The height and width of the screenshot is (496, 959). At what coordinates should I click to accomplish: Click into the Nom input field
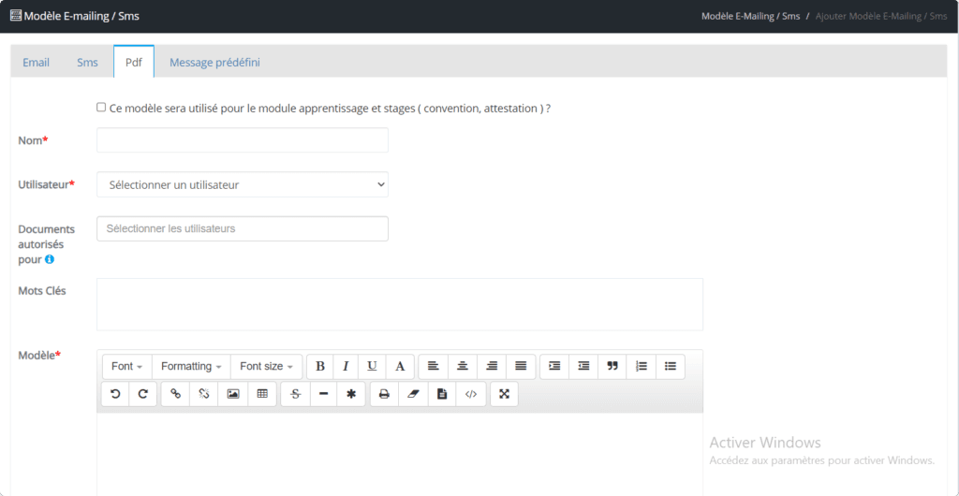click(x=243, y=139)
